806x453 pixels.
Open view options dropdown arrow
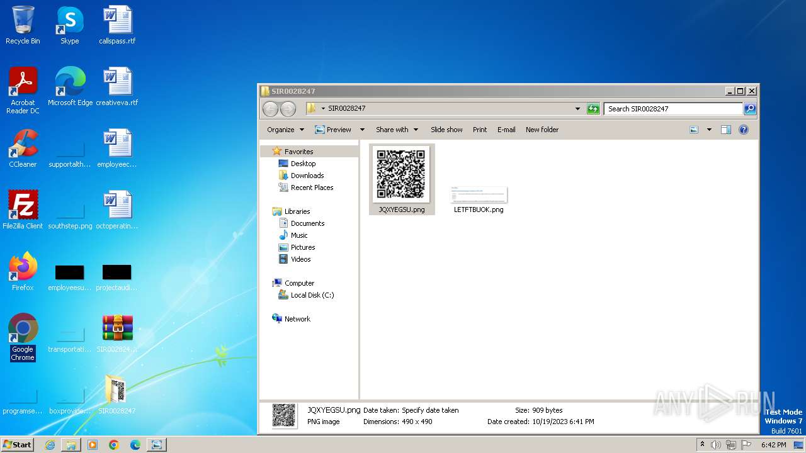point(709,130)
